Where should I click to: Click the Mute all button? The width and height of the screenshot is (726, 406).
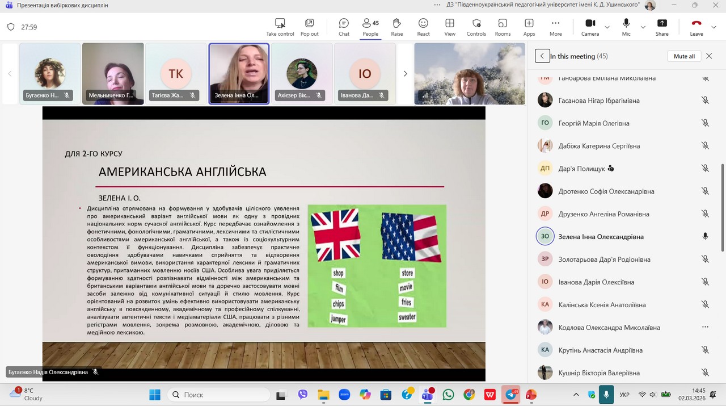coord(684,56)
